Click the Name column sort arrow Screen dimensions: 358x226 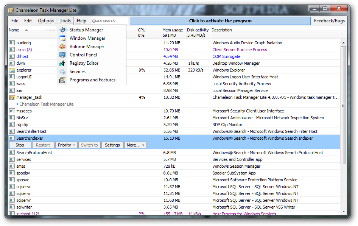click(x=26, y=30)
